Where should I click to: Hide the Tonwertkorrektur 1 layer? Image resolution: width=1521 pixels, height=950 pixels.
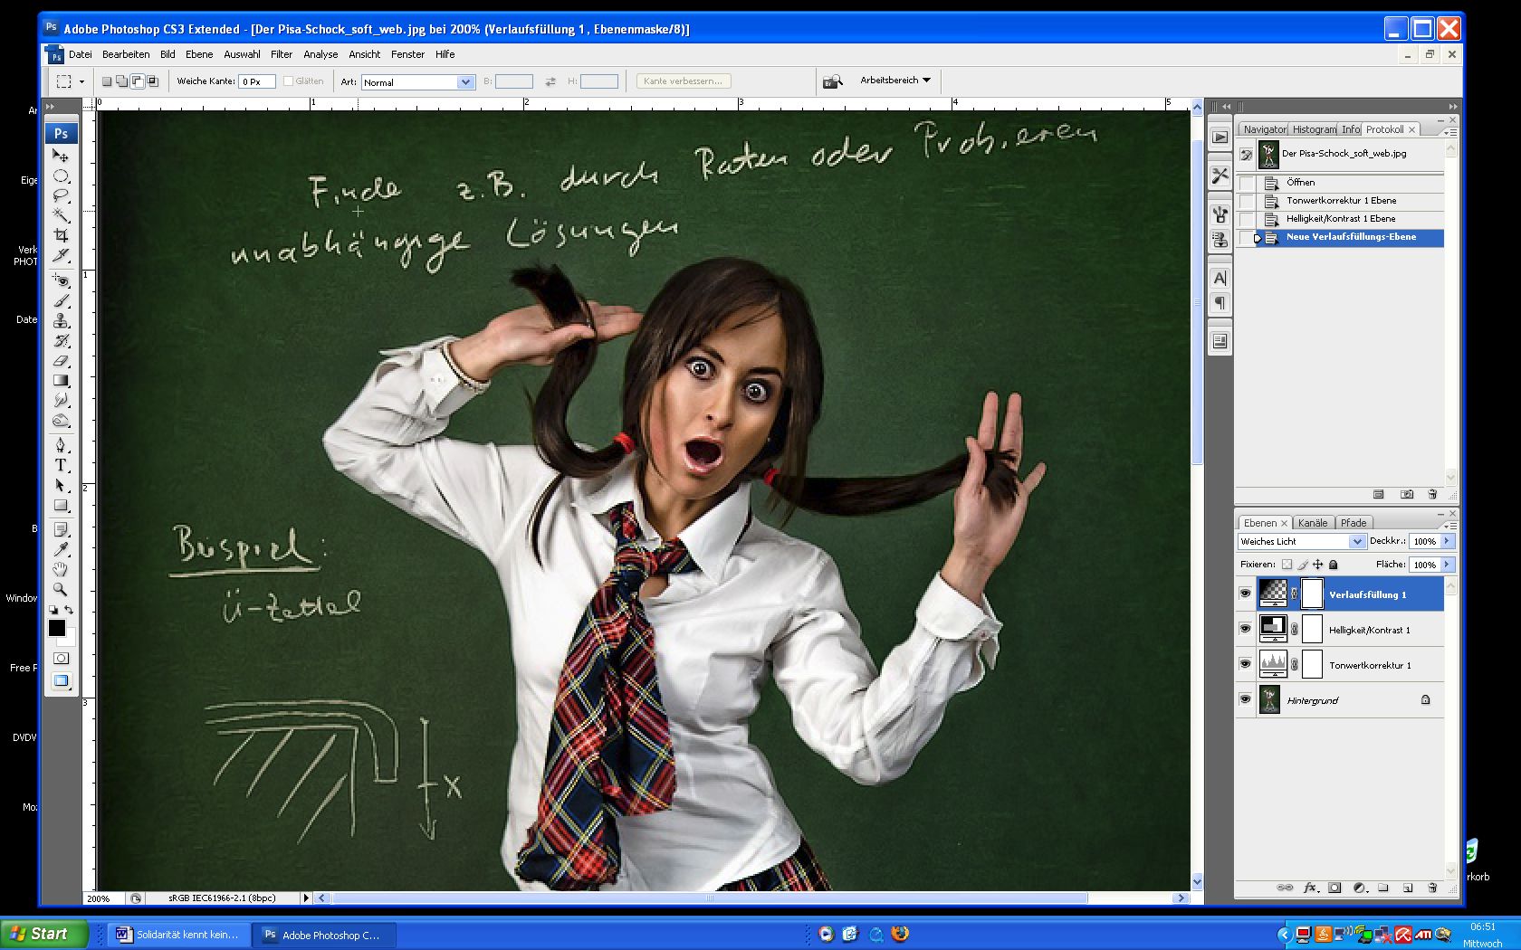tap(1245, 664)
